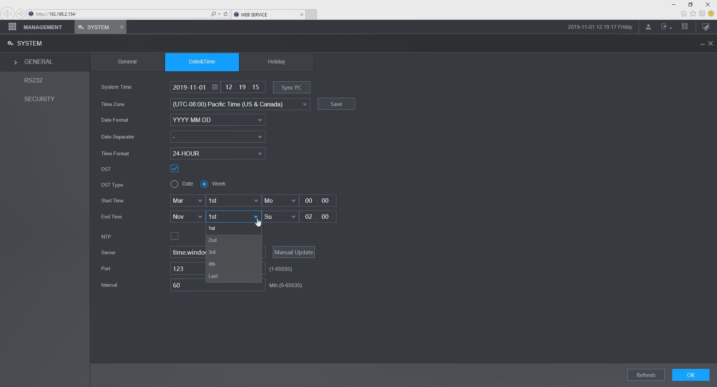Switch to the General tab

[x=127, y=62]
